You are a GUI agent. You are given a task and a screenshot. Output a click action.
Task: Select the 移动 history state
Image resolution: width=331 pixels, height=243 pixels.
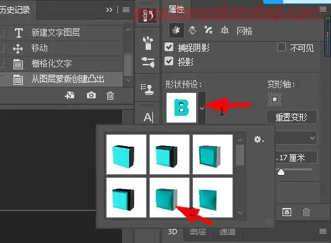click(x=61, y=48)
